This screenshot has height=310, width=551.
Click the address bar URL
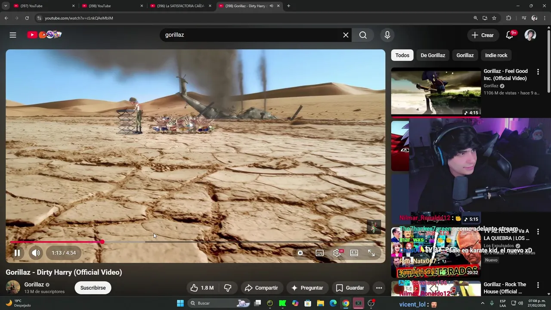tap(79, 18)
